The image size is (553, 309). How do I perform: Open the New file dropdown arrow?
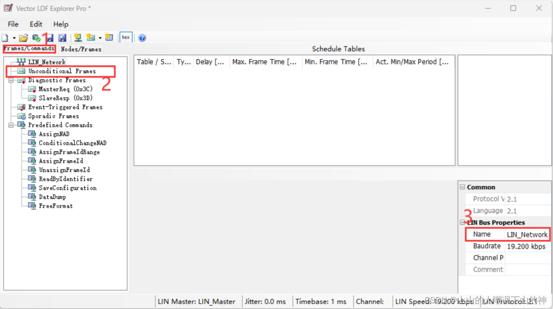14,38
